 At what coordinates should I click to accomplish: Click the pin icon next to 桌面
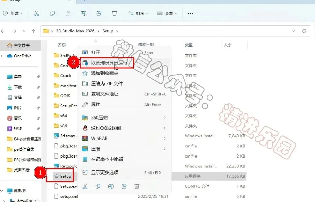click(x=38, y=77)
